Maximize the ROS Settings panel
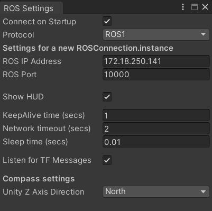Viewport: 212px width, 211px height. click(x=195, y=7)
